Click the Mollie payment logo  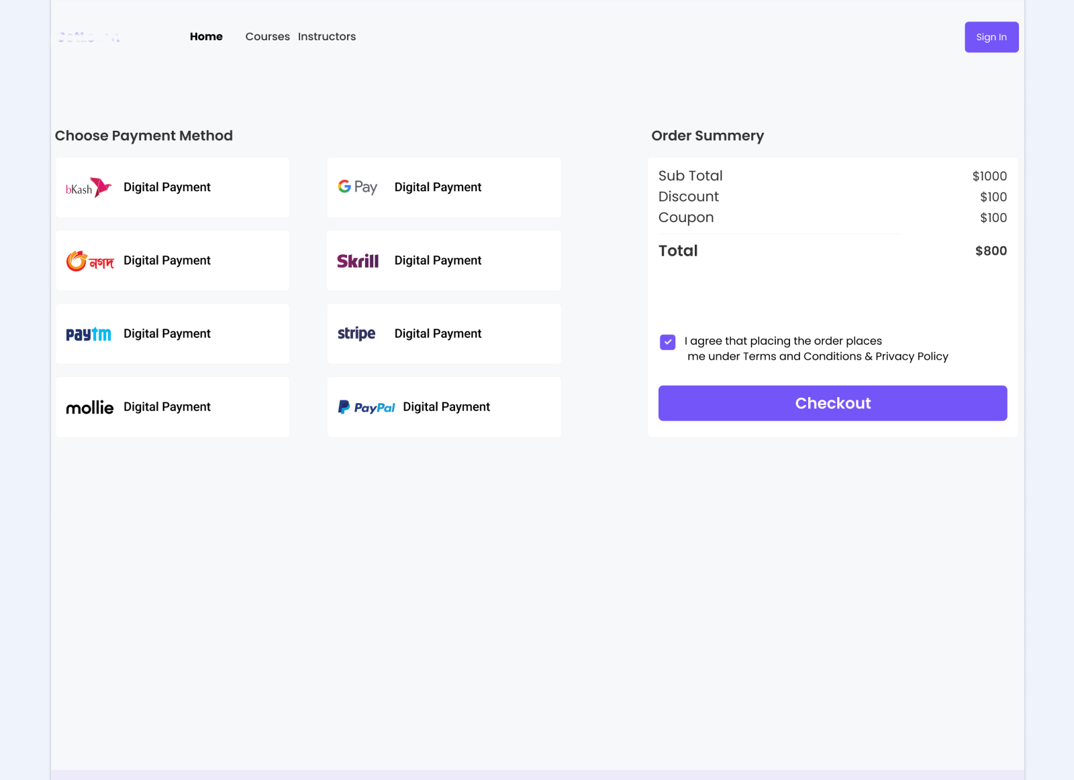pos(90,406)
